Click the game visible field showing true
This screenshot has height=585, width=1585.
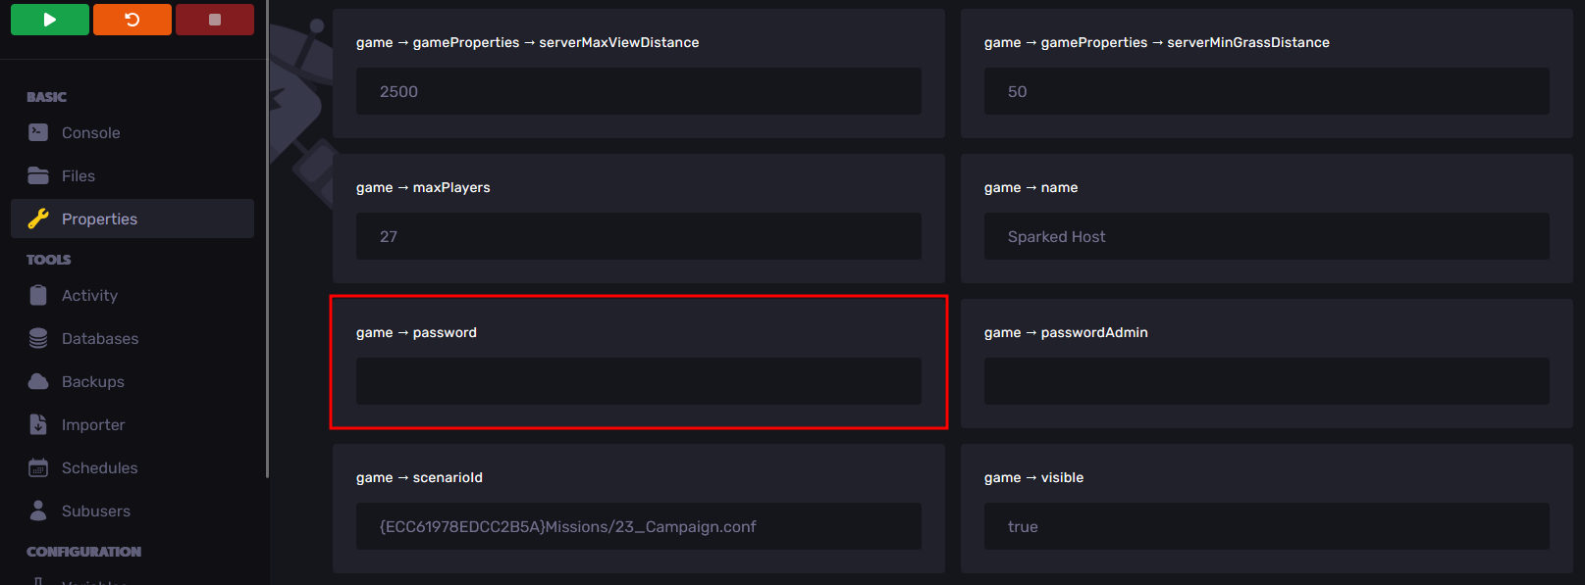click(x=1266, y=526)
